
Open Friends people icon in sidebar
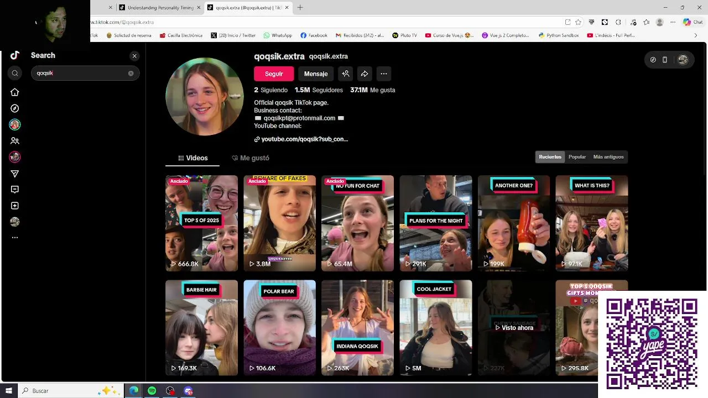pos(15,141)
